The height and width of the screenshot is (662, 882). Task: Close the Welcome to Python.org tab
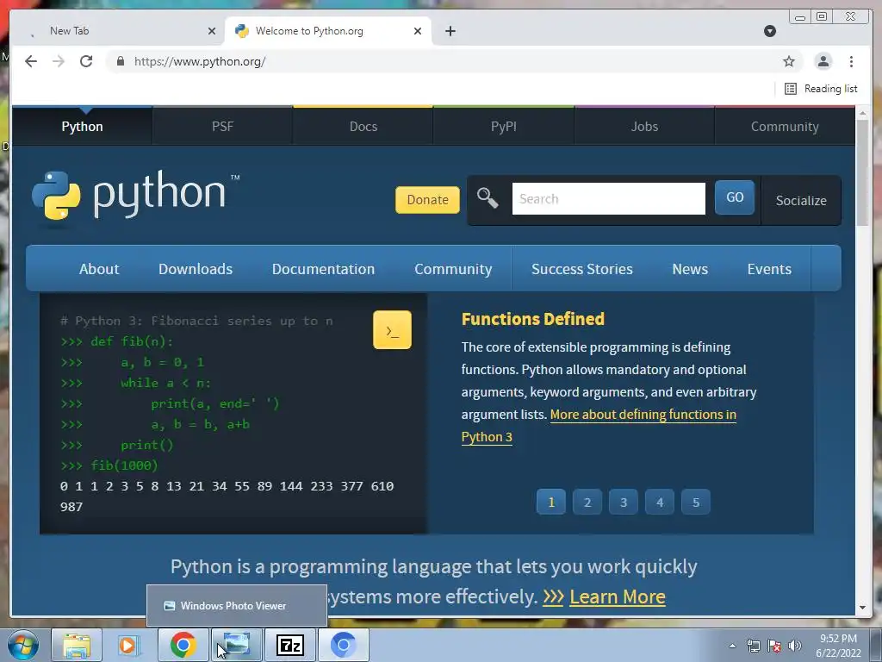pyautogui.click(x=418, y=31)
